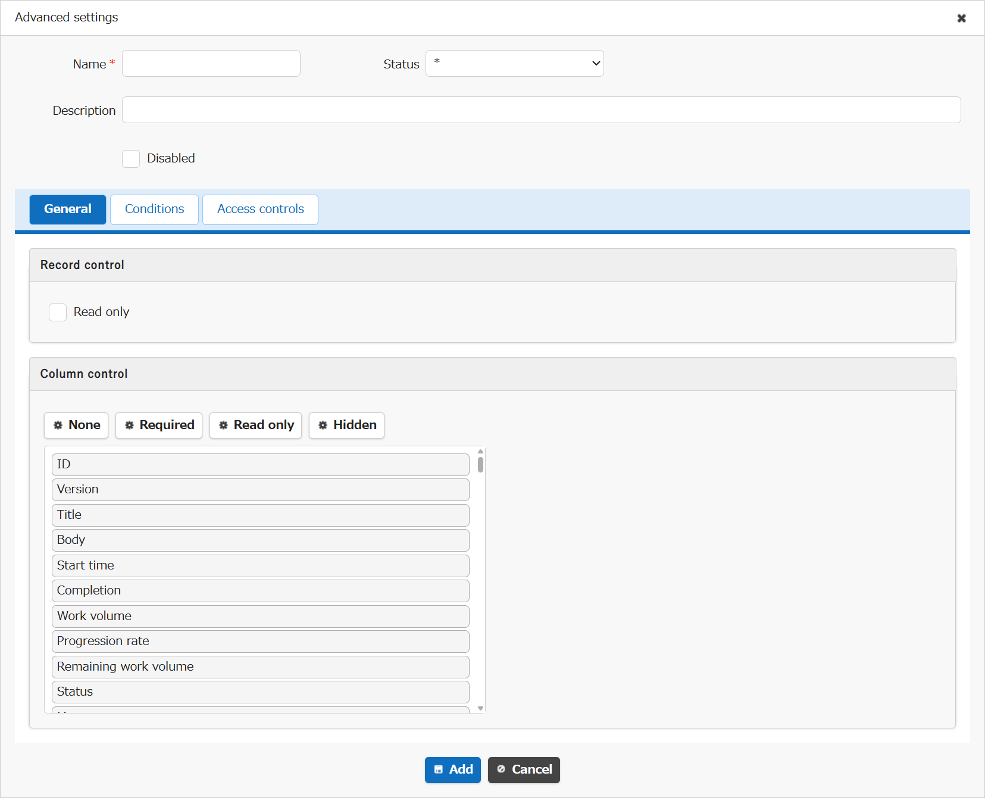Select Version in the column list
Image resolution: width=985 pixels, height=798 pixels.
[x=261, y=490]
